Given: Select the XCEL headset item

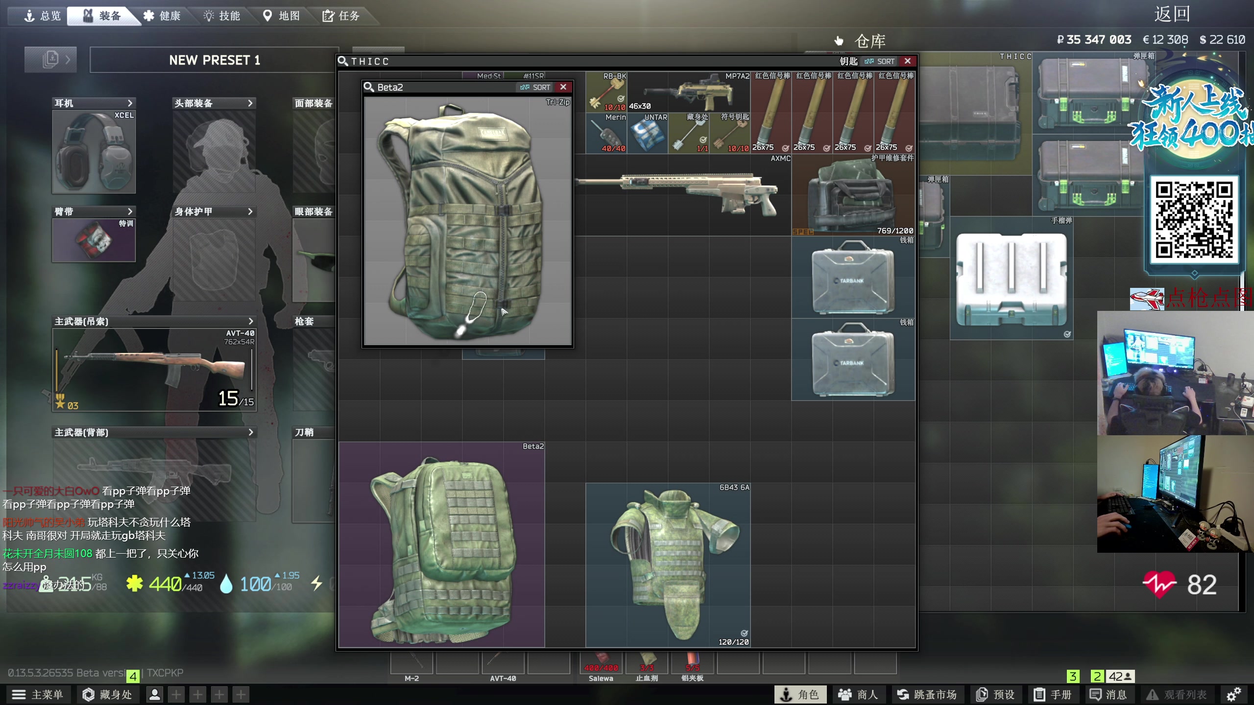Looking at the screenshot, I should (94, 152).
